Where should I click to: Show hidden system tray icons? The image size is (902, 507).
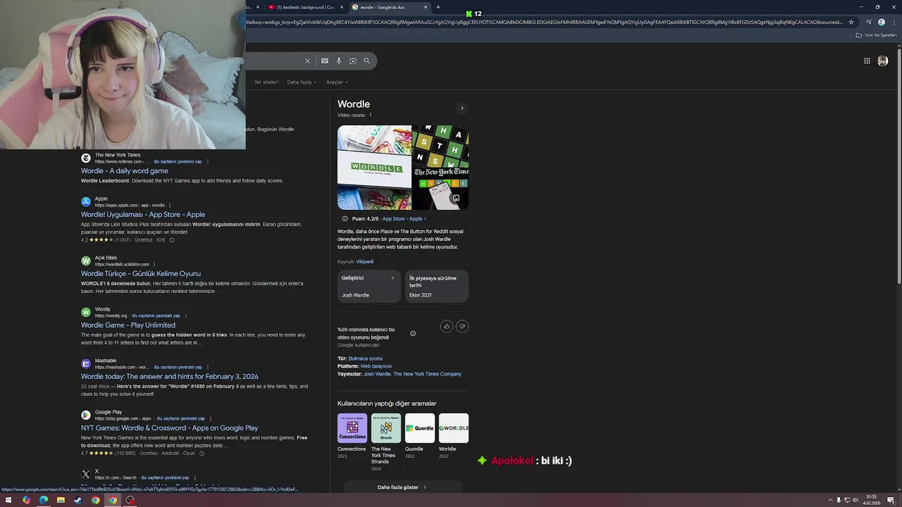tap(829, 500)
